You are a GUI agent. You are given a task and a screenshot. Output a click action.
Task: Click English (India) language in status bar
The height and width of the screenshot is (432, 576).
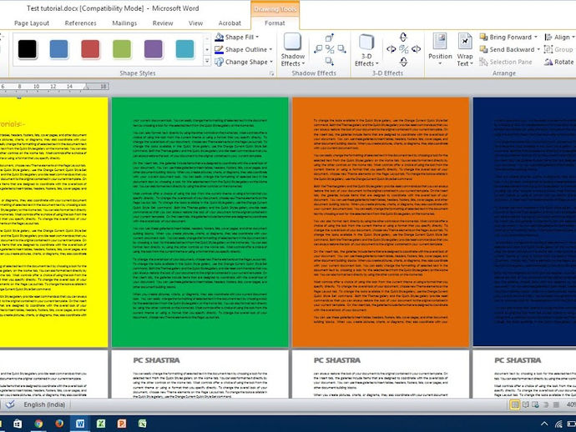point(44,404)
